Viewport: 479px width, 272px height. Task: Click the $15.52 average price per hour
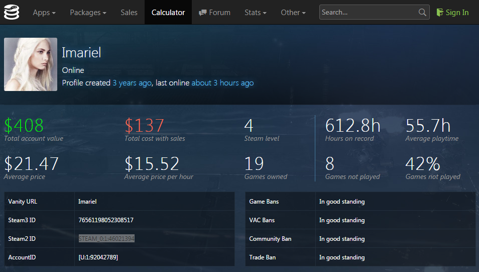click(x=152, y=164)
